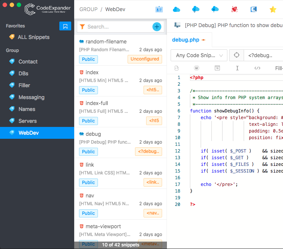This screenshot has width=283, height=249.
Task: Select the WebDev group
Action: 37,133
